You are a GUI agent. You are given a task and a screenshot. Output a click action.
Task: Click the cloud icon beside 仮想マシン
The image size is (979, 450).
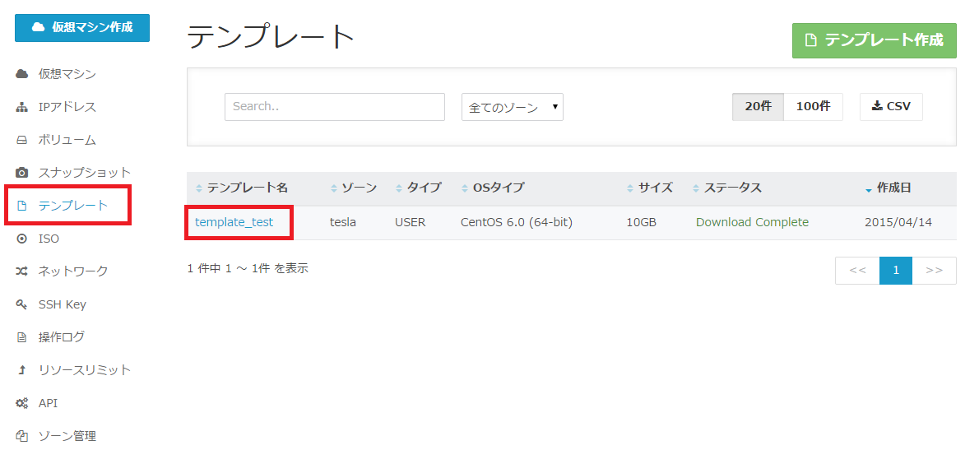point(22,74)
